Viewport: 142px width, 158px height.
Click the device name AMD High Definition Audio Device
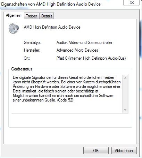52,27
